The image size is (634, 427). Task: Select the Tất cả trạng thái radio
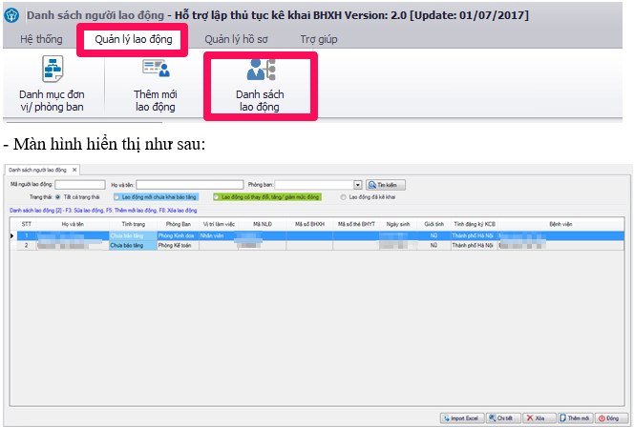coord(57,196)
